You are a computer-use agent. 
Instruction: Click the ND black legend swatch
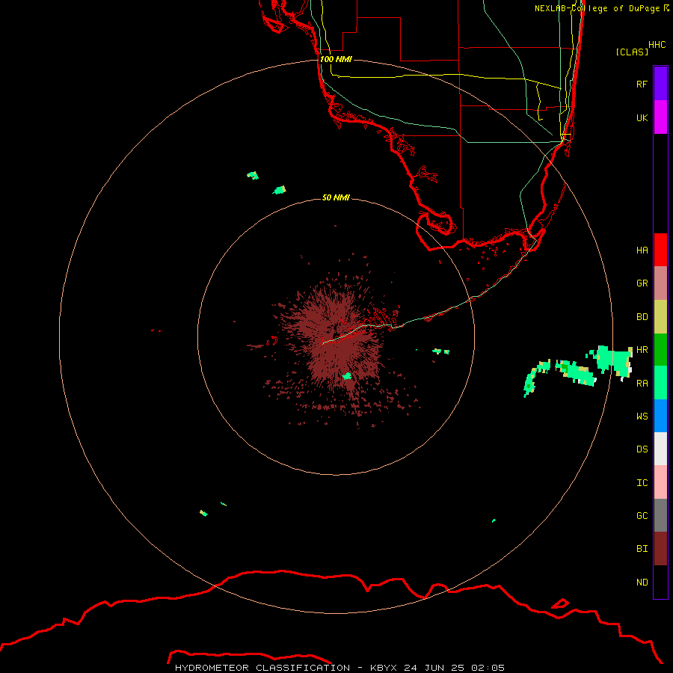tap(660, 582)
